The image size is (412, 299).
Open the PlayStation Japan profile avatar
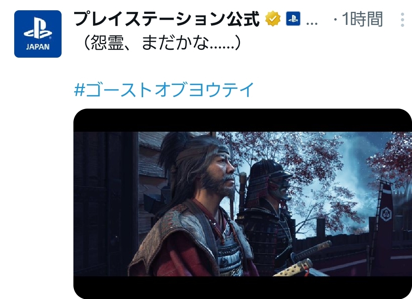coord(38,34)
